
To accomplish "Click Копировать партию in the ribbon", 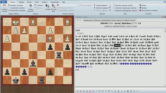I will tap(16, 8).
